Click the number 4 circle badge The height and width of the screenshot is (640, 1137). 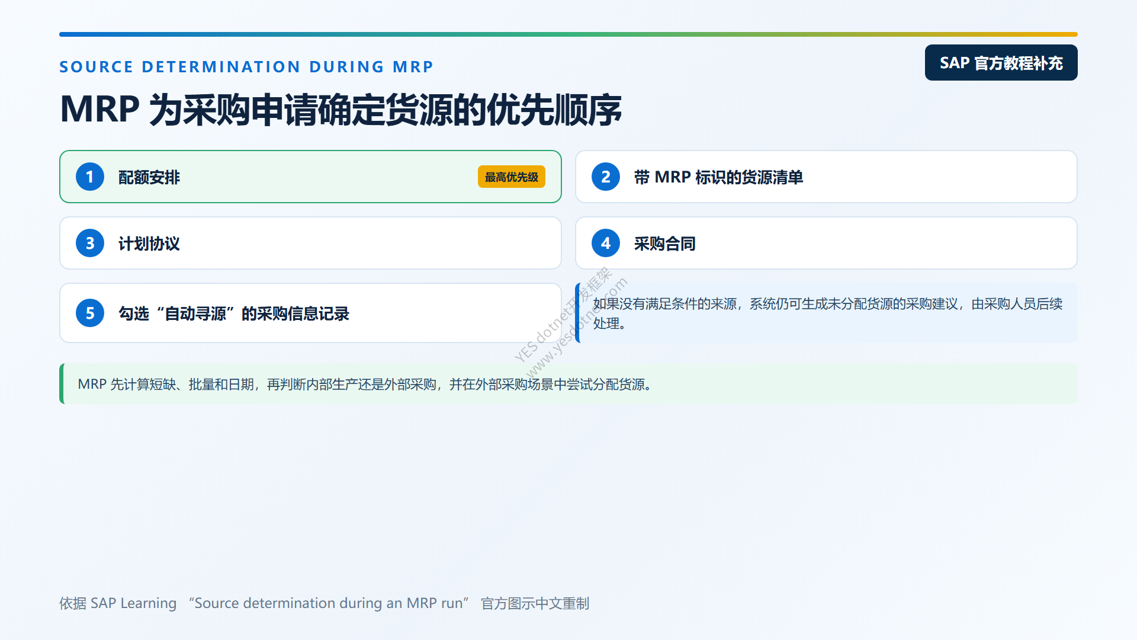click(x=606, y=243)
